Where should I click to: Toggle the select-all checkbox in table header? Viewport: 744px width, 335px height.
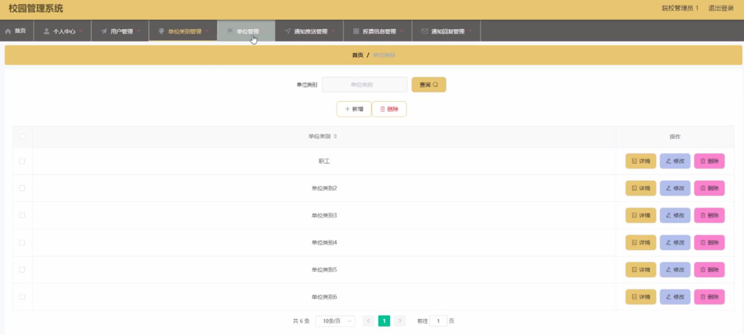click(23, 136)
